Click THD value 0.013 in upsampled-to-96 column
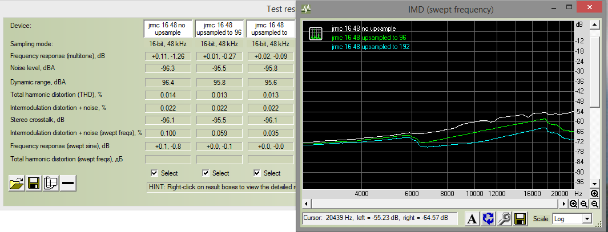 tap(219, 95)
